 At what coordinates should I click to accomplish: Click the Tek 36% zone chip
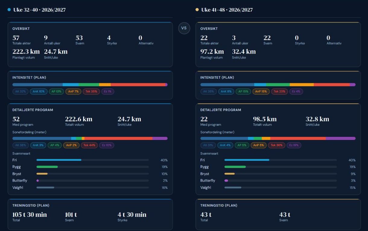277,145
